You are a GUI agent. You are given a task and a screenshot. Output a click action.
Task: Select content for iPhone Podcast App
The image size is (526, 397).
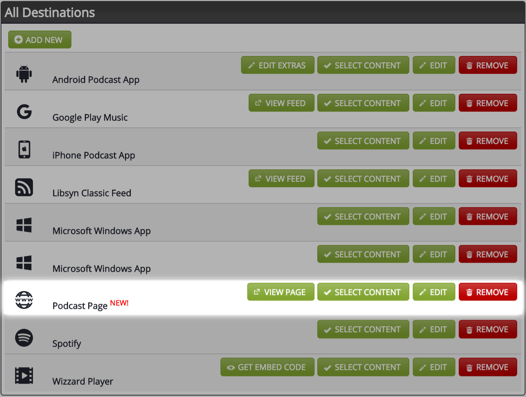(x=363, y=140)
